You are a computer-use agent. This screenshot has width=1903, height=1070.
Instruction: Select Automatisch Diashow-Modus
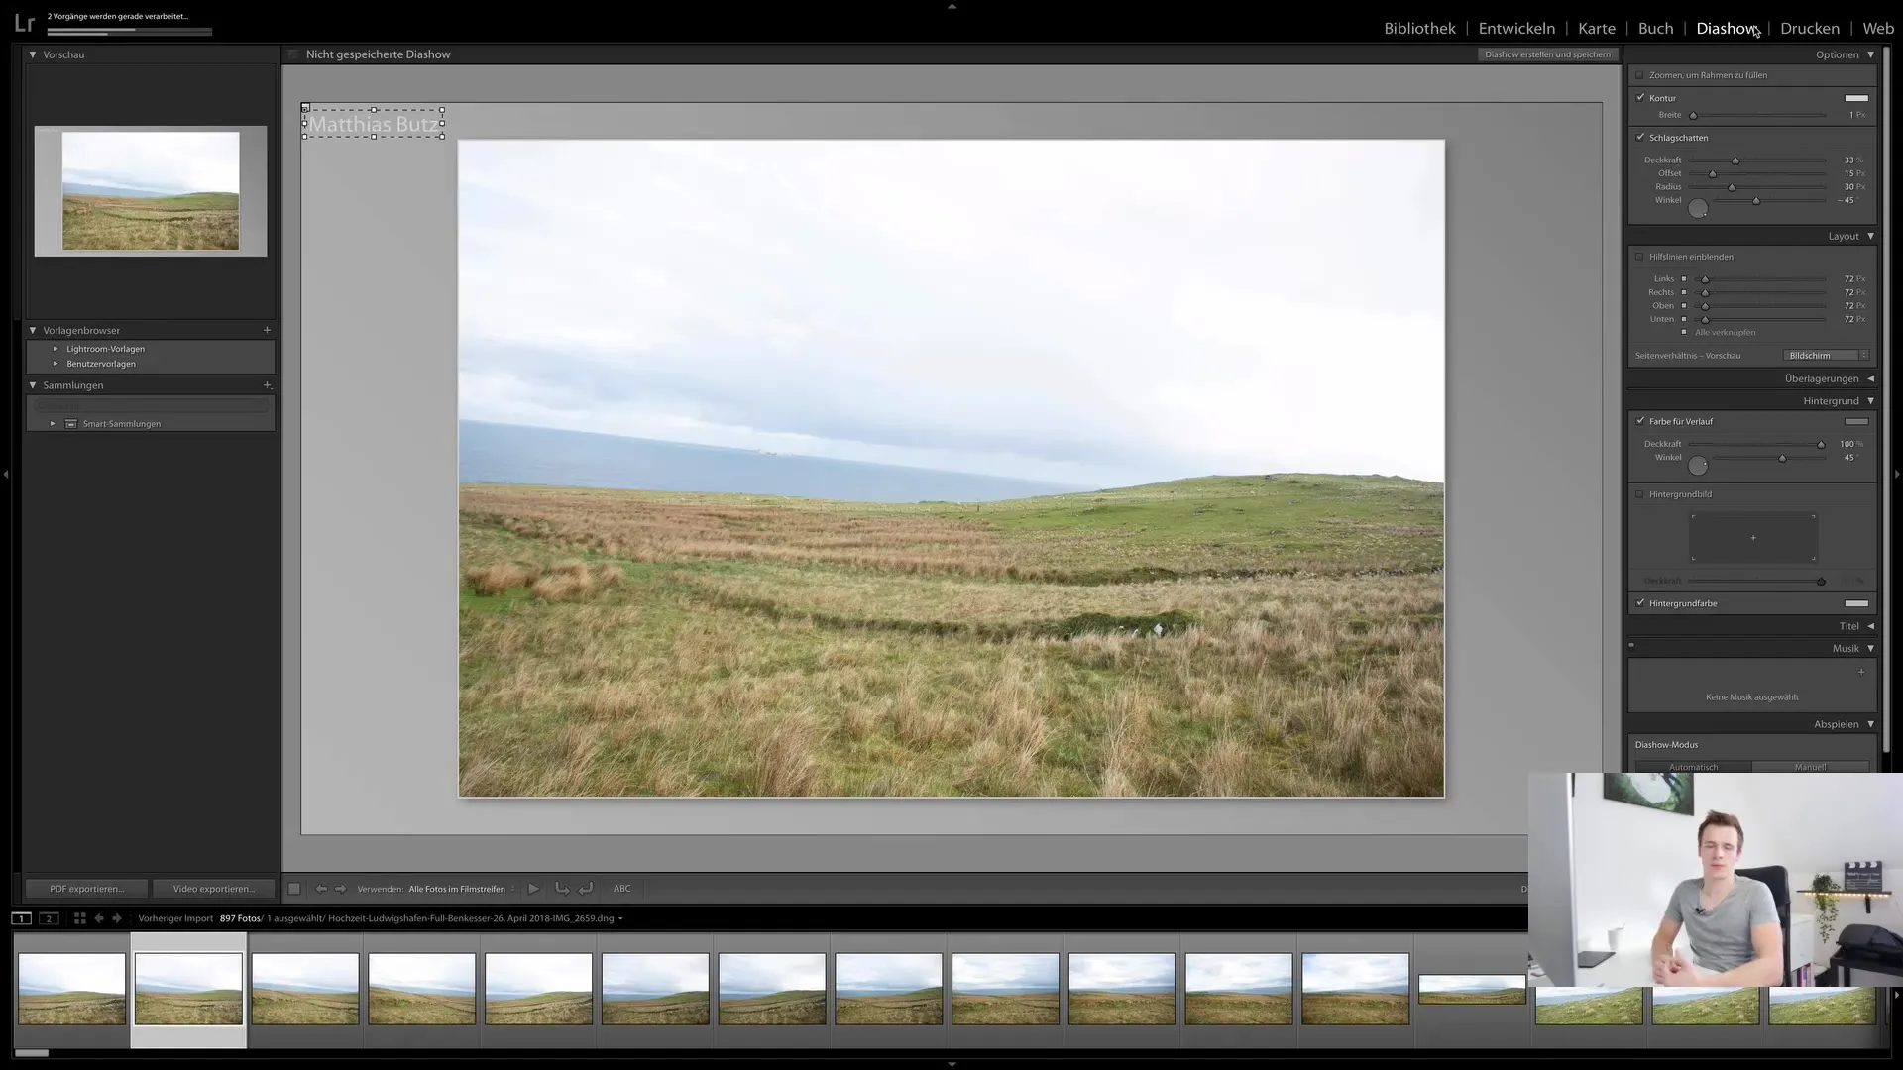[1693, 767]
